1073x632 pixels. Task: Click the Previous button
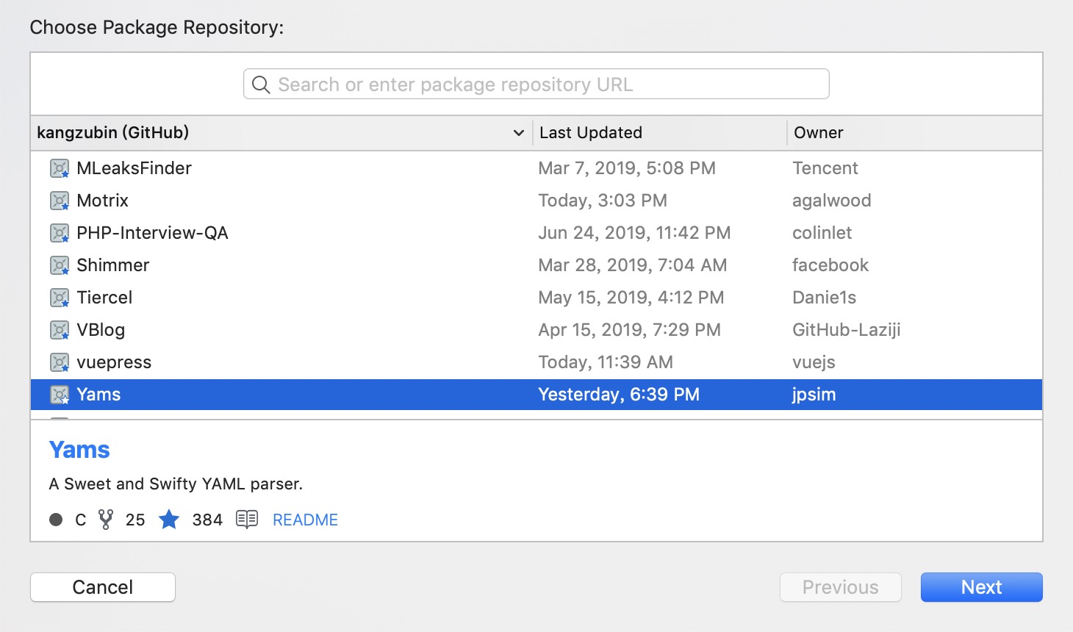click(x=841, y=587)
